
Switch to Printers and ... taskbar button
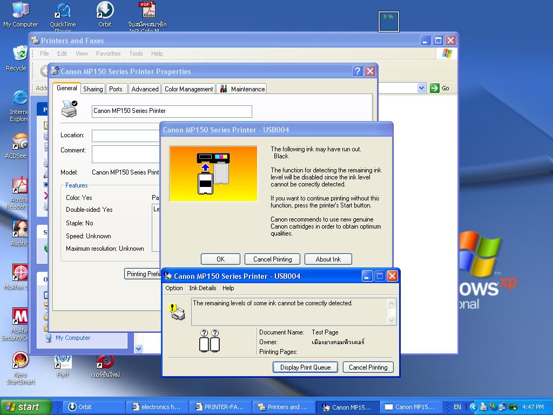[284, 407]
